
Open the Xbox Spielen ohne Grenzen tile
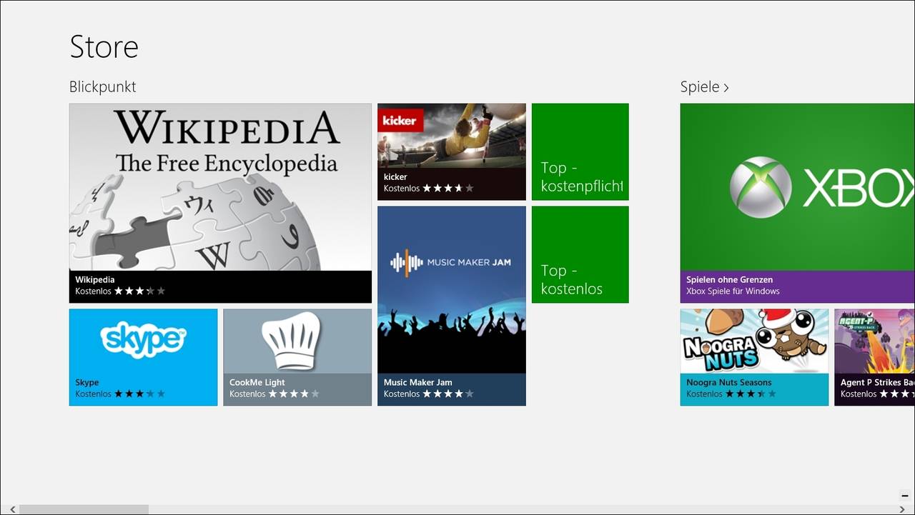pyautogui.click(x=798, y=203)
